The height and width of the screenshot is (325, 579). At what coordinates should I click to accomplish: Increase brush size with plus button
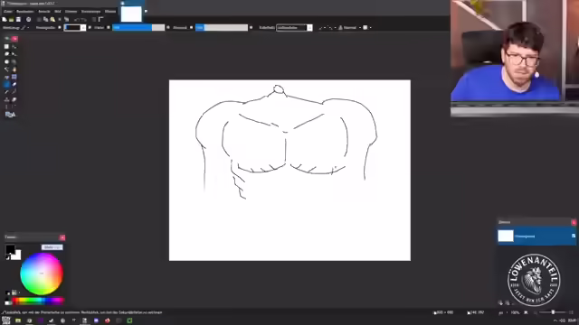pyautogui.click(x=90, y=28)
